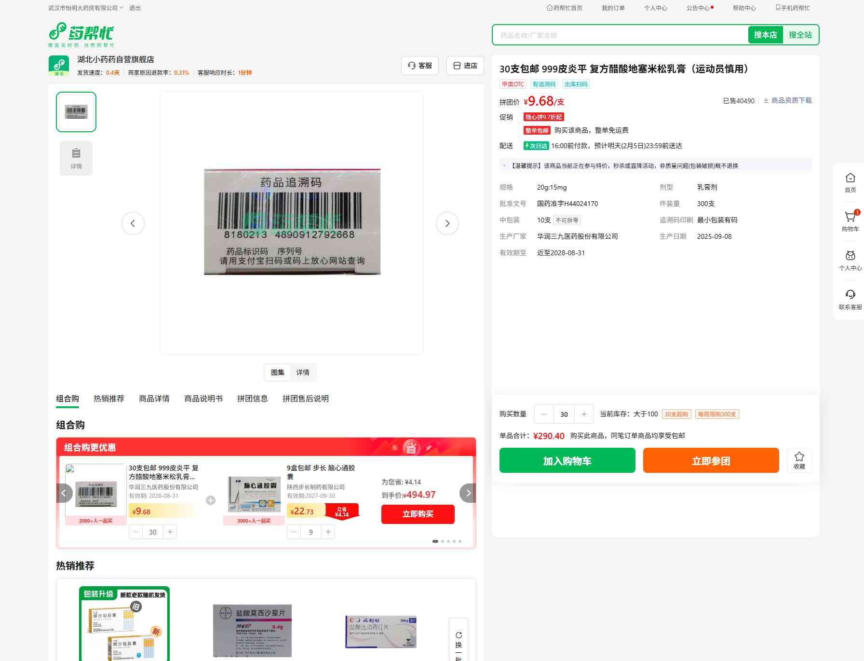
Task: Click the green 加入购物车 button
Action: click(x=567, y=460)
